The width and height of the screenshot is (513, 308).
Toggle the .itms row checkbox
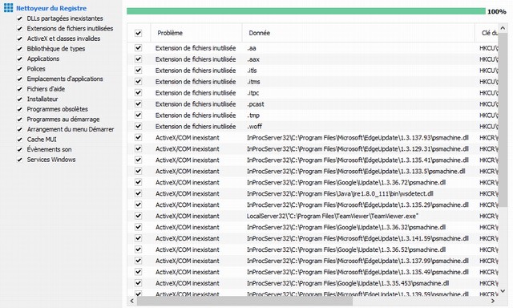pos(139,82)
